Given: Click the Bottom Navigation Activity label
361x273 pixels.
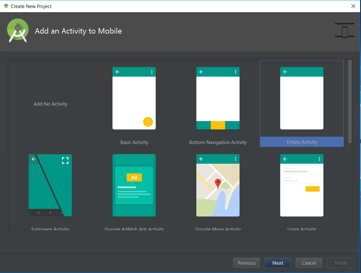Looking at the screenshot, I should [x=218, y=142].
